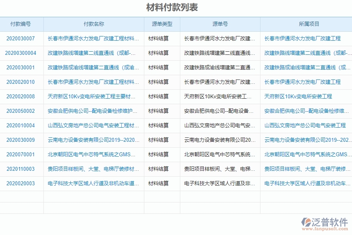Click the 付款名称 column header
Image resolution: width=352 pixels, height=235 pixels.
pos(94,24)
